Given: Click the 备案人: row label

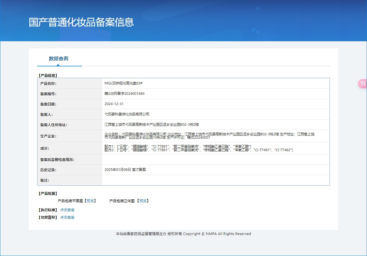Looking at the screenshot, I should coord(46,114).
